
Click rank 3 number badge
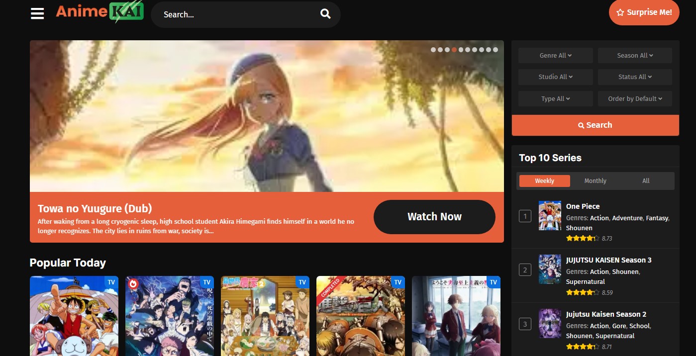(x=525, y=324)
